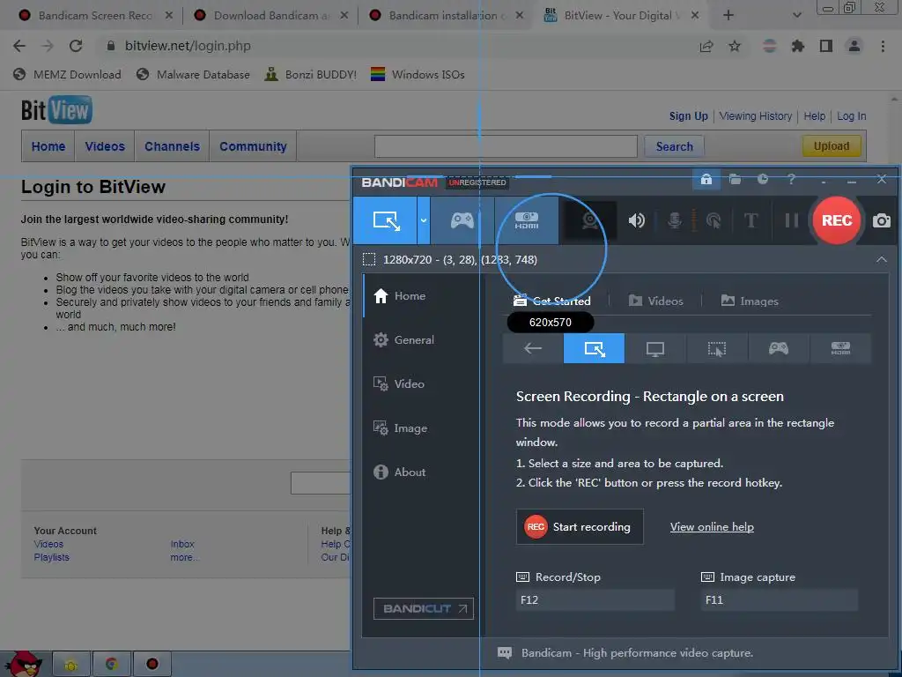902x677 pixels.
Task: Switch to Bandicam installation tab
Action: [447, 16]
